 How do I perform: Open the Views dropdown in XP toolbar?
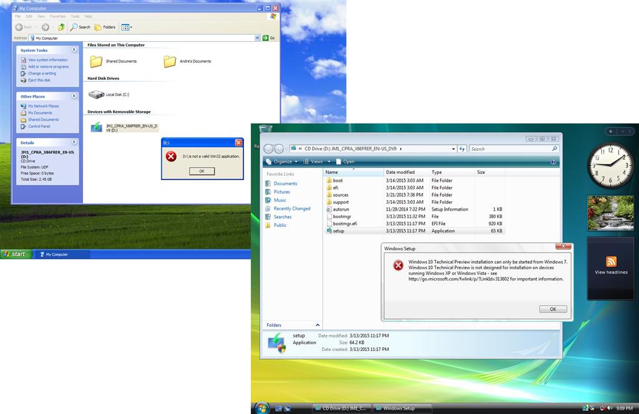(126, 27)
